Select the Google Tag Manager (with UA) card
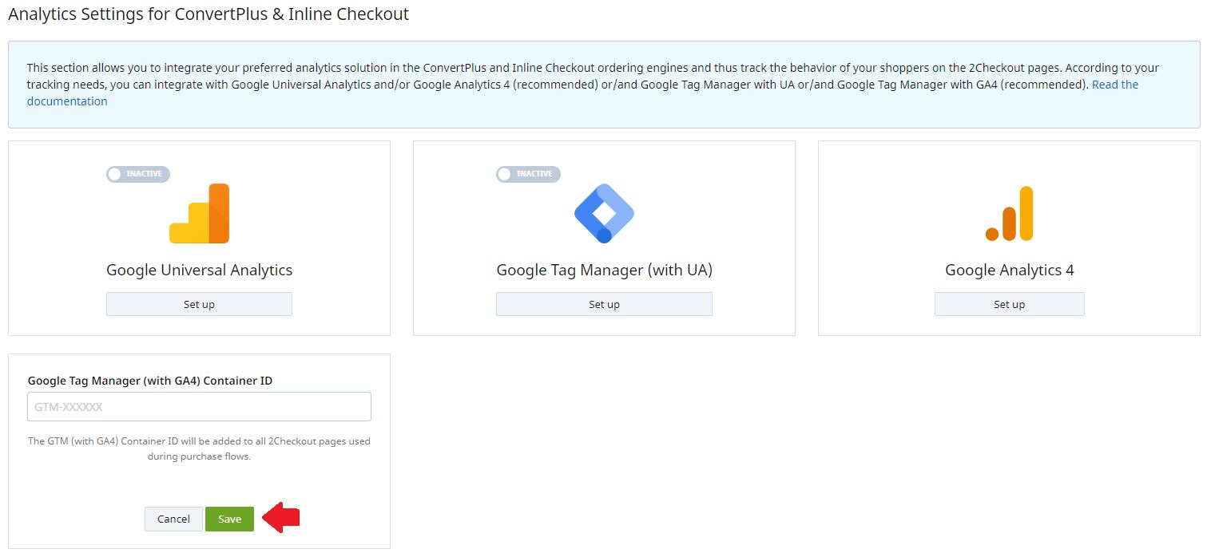Viewport: 1207px width, 557px height. [604, 237]
